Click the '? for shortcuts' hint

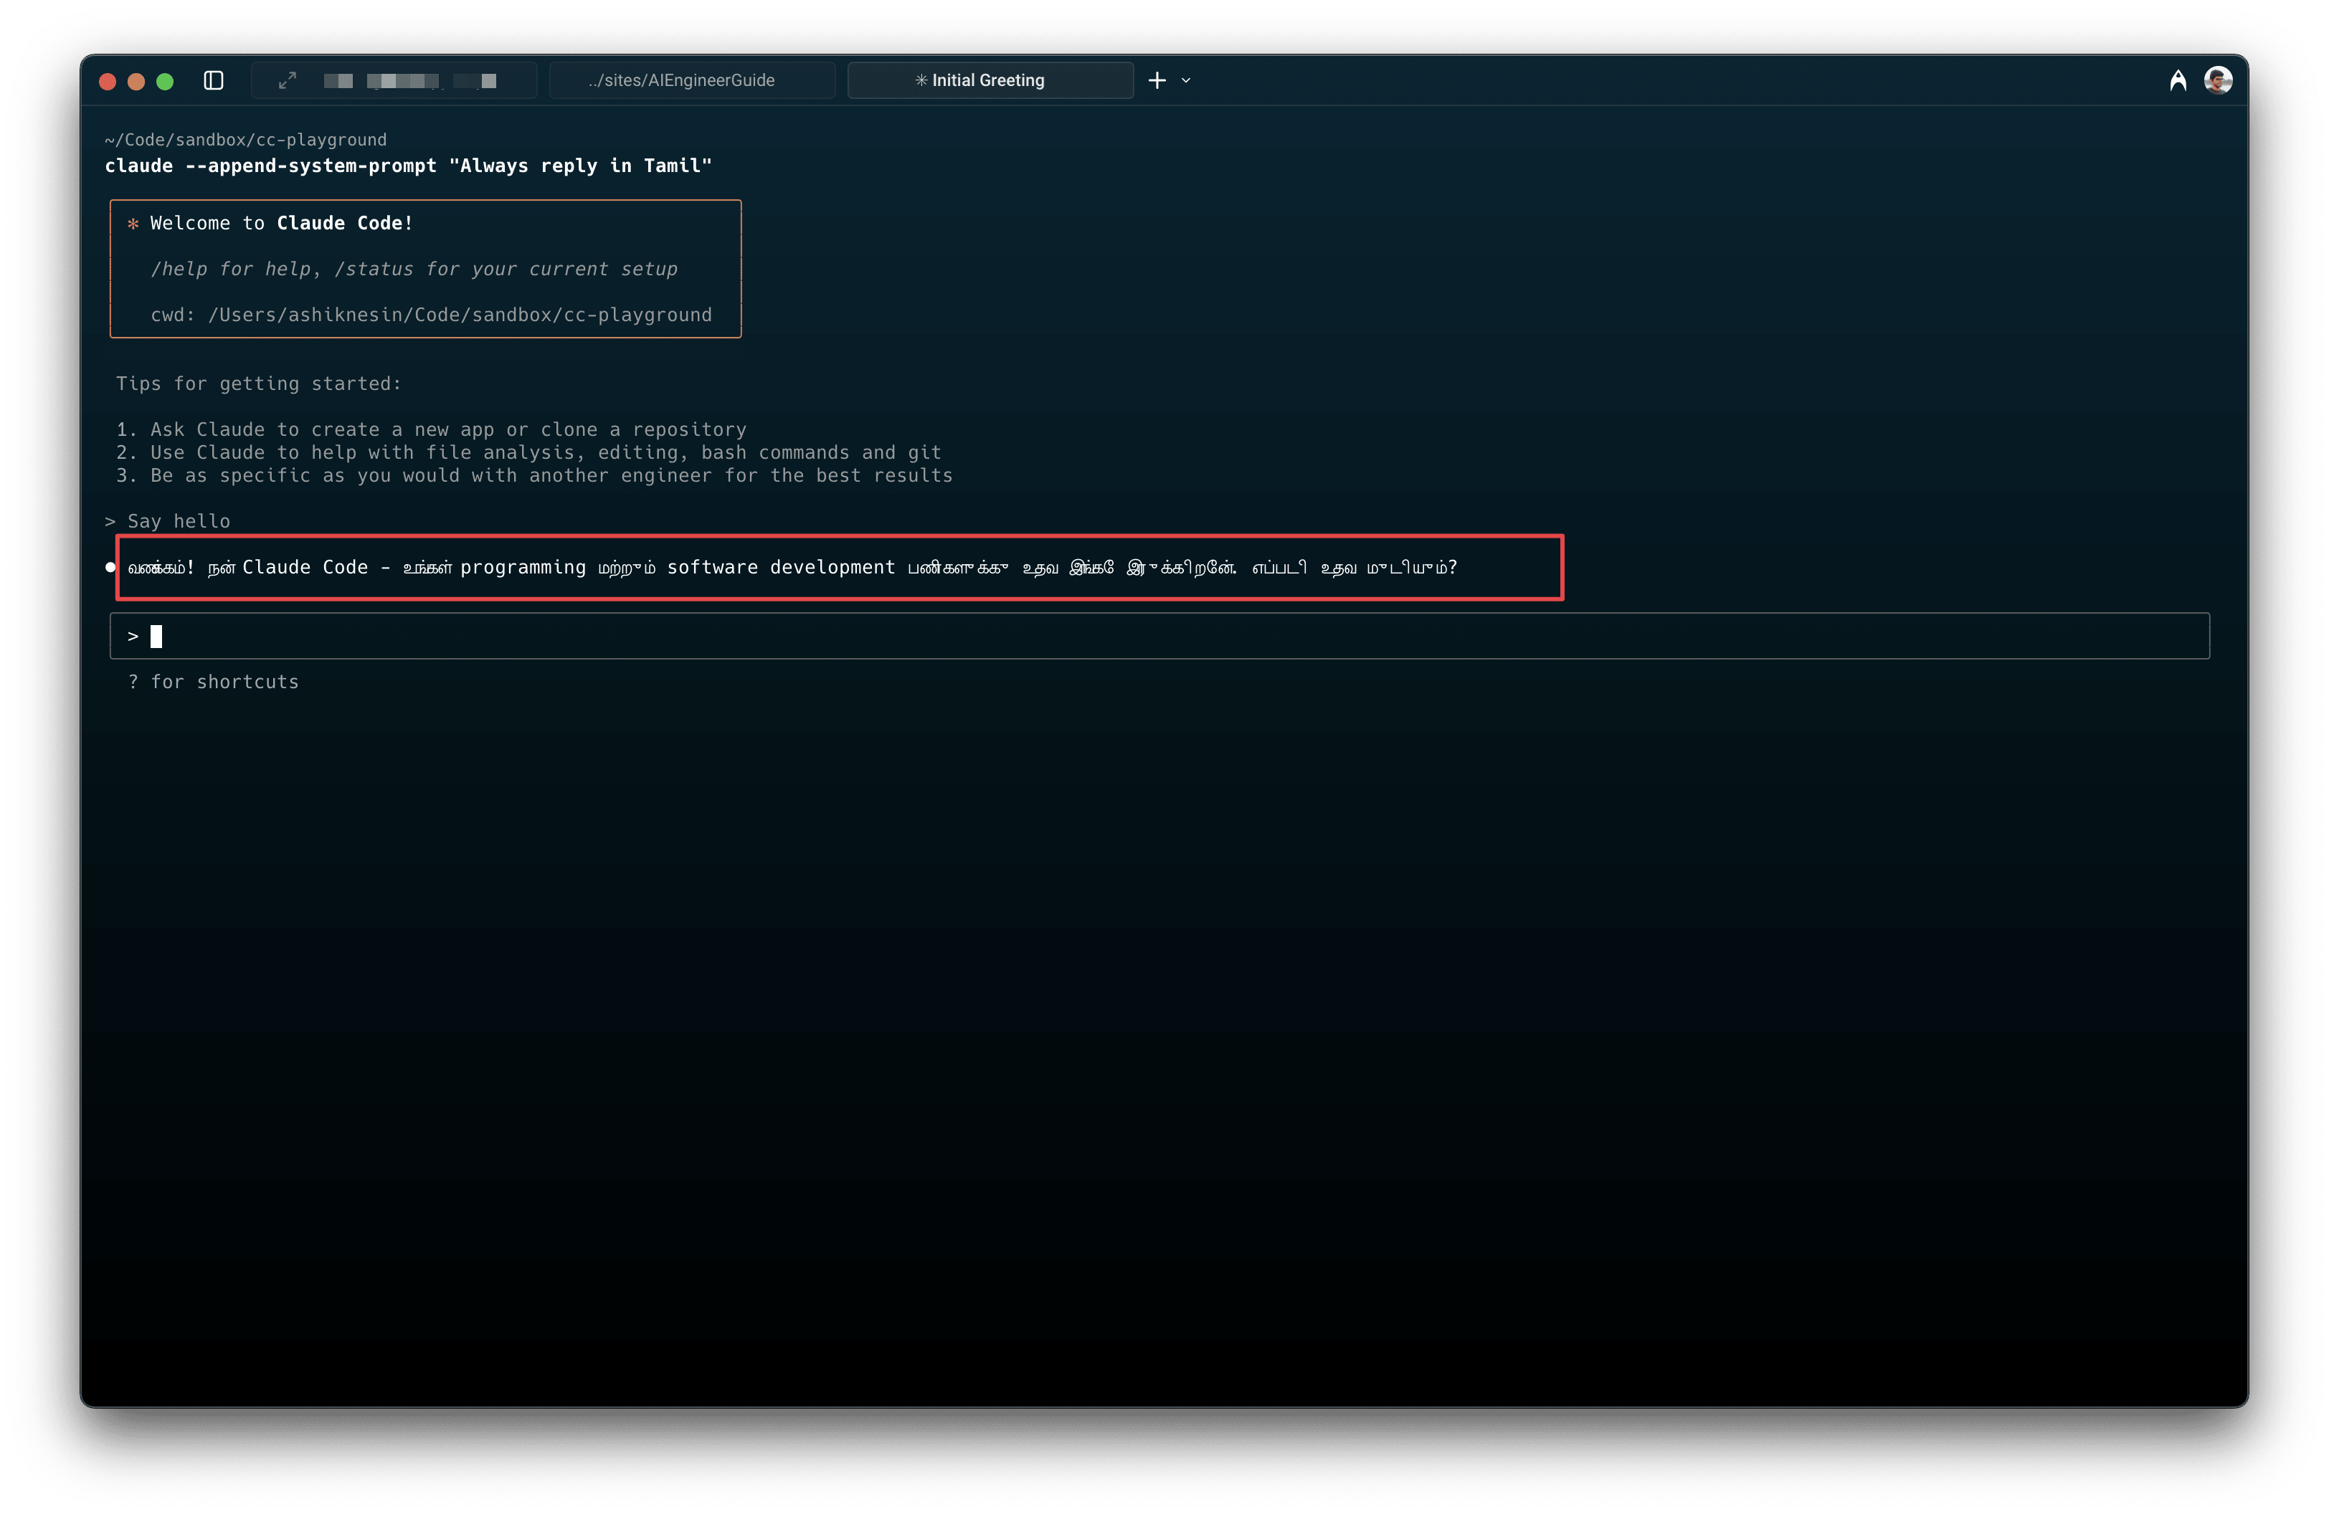pyautogui.click(x=214, y=682)
